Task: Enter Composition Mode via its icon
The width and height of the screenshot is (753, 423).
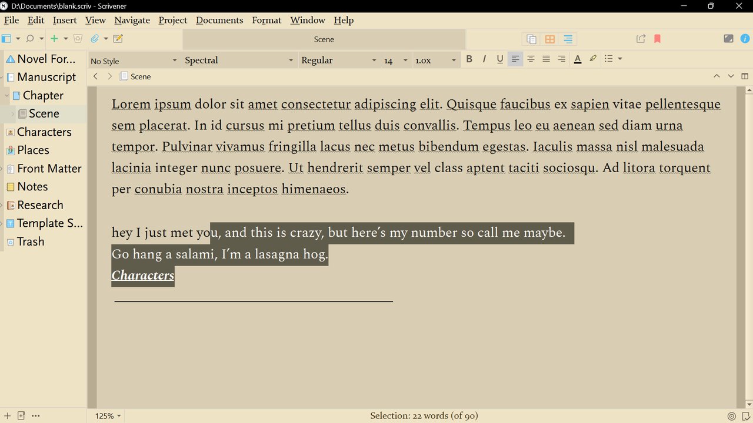Action: tap(728, 39)
